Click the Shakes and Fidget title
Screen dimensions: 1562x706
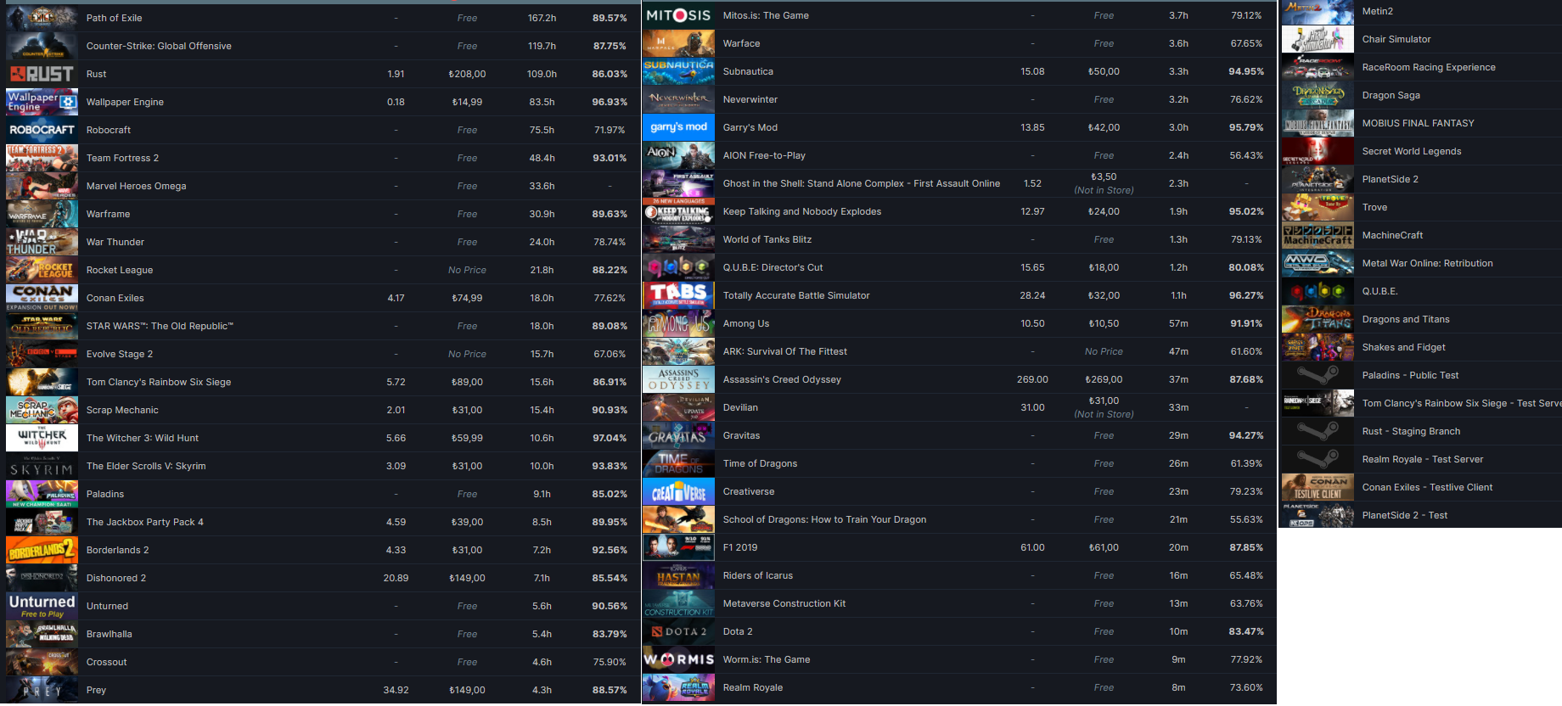1403,347
